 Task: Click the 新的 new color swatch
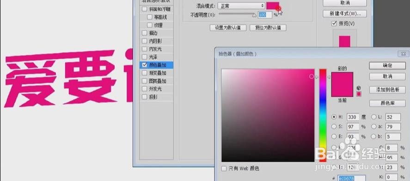click(x=342, y=79)
